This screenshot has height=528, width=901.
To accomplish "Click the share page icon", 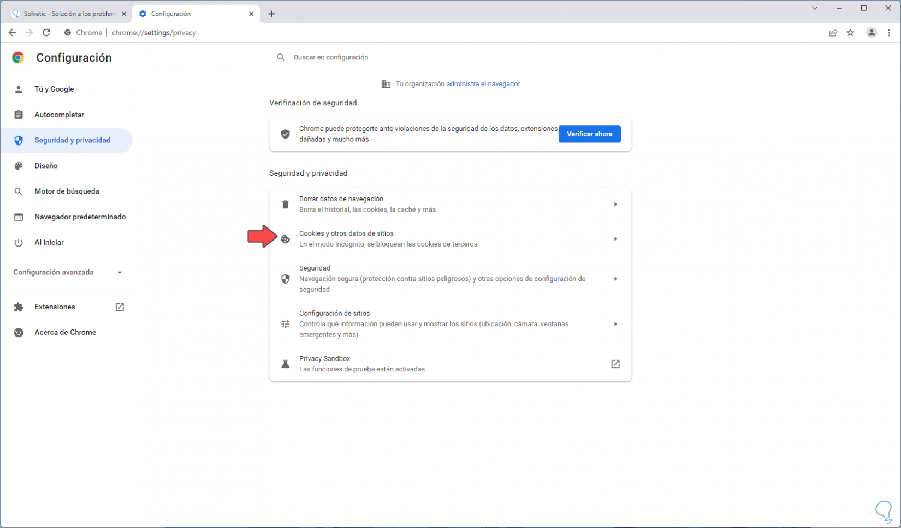I will [x=833, y=33].
